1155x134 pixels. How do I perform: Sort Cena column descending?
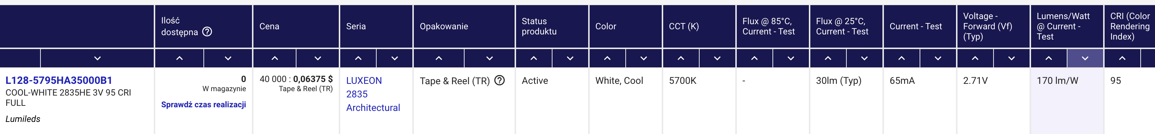point(317,58)
